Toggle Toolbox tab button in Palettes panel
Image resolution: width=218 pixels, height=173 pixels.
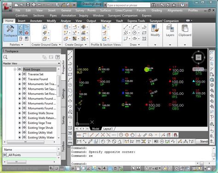pyautogui.click(x=27, y=33)
